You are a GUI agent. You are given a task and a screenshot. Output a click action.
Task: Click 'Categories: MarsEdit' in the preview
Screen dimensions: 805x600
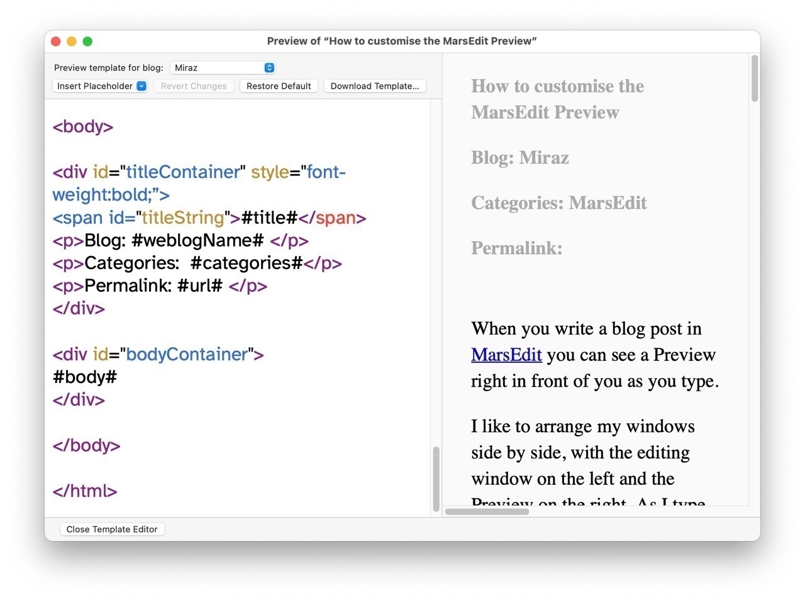[559, 203]
